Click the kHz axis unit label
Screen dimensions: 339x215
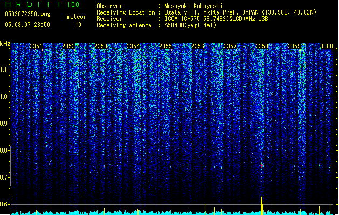pyautogui.click(x=5, y=44)
